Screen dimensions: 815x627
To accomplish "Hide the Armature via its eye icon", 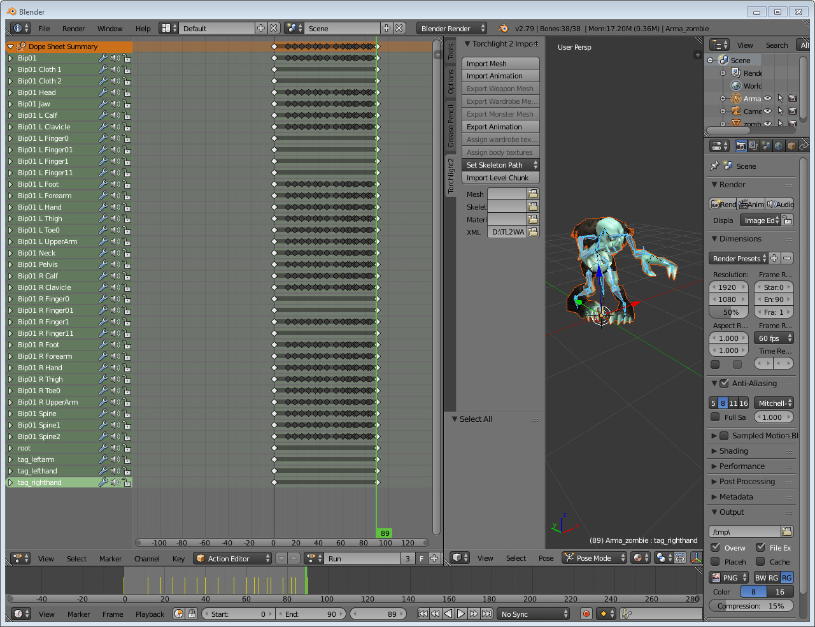I will [x=768, y=99].
